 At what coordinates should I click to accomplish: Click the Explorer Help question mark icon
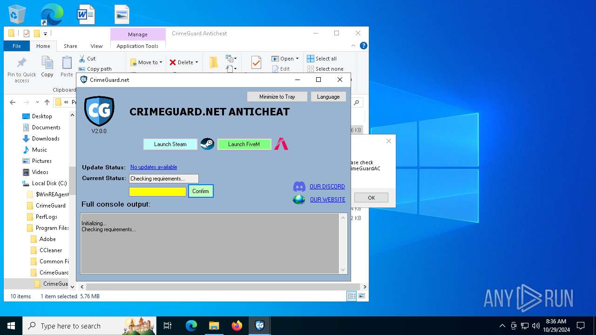(x=364, y=46)
